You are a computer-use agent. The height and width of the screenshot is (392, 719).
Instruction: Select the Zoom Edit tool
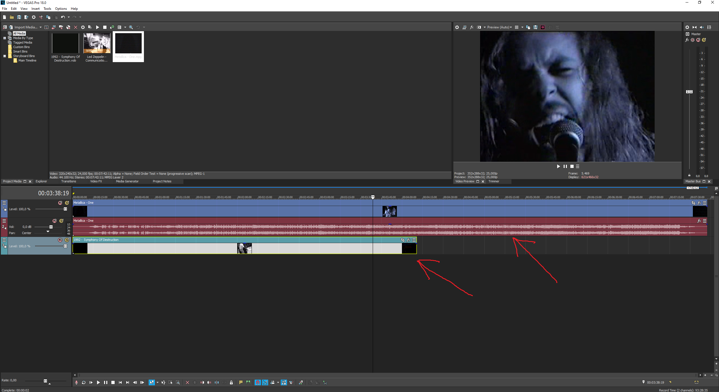[x=178, y=382]
